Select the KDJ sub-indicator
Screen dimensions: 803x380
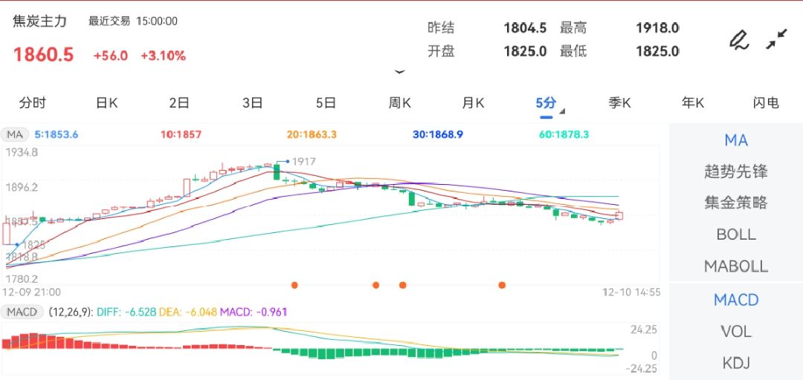coord(736,363)
